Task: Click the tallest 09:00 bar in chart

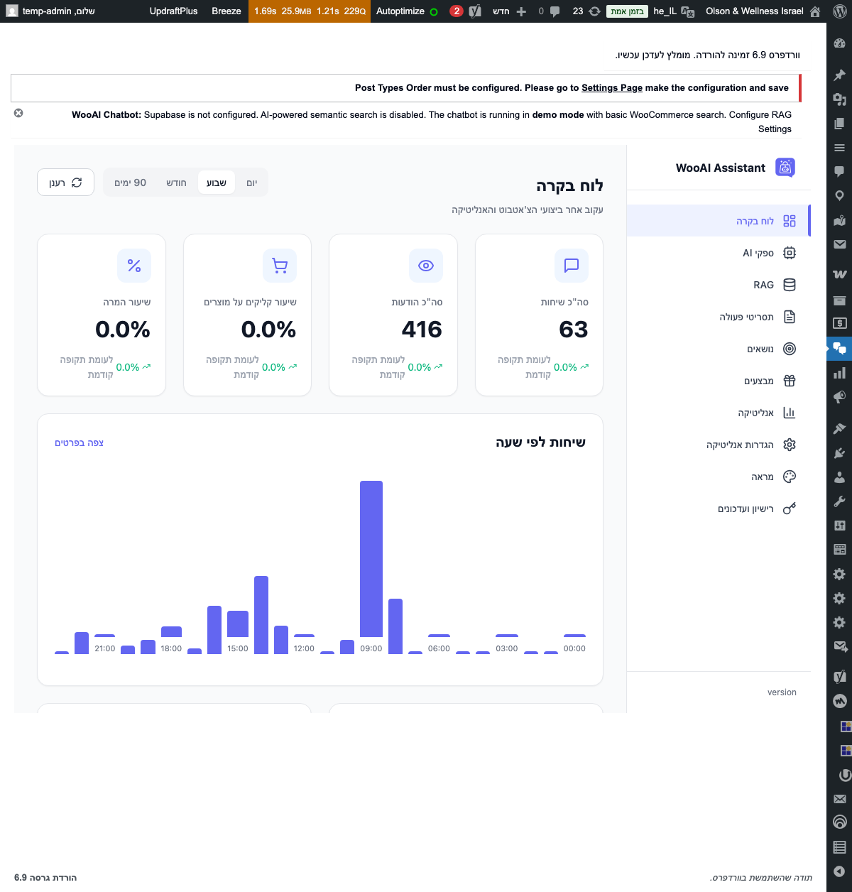Action: pyautogui.click(x=371, y=561)
